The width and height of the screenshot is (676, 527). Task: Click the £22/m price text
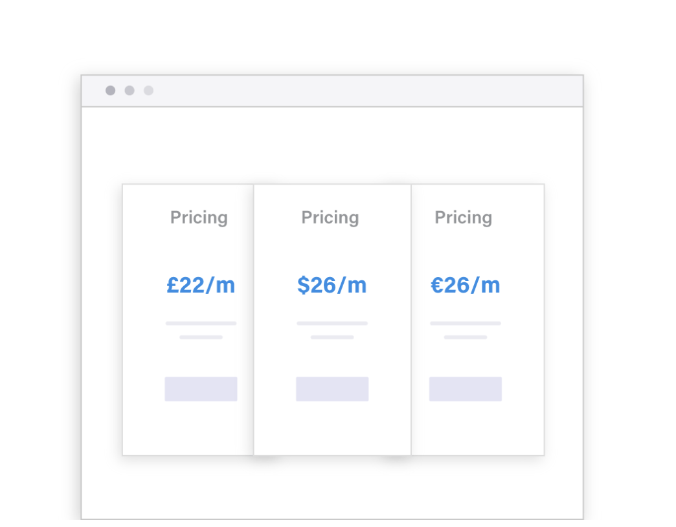pyautogui.click(x=201, y=285)
